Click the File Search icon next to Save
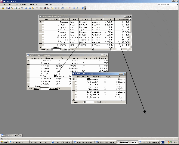This screenshot has height=145, width=179. coord(12,8)
